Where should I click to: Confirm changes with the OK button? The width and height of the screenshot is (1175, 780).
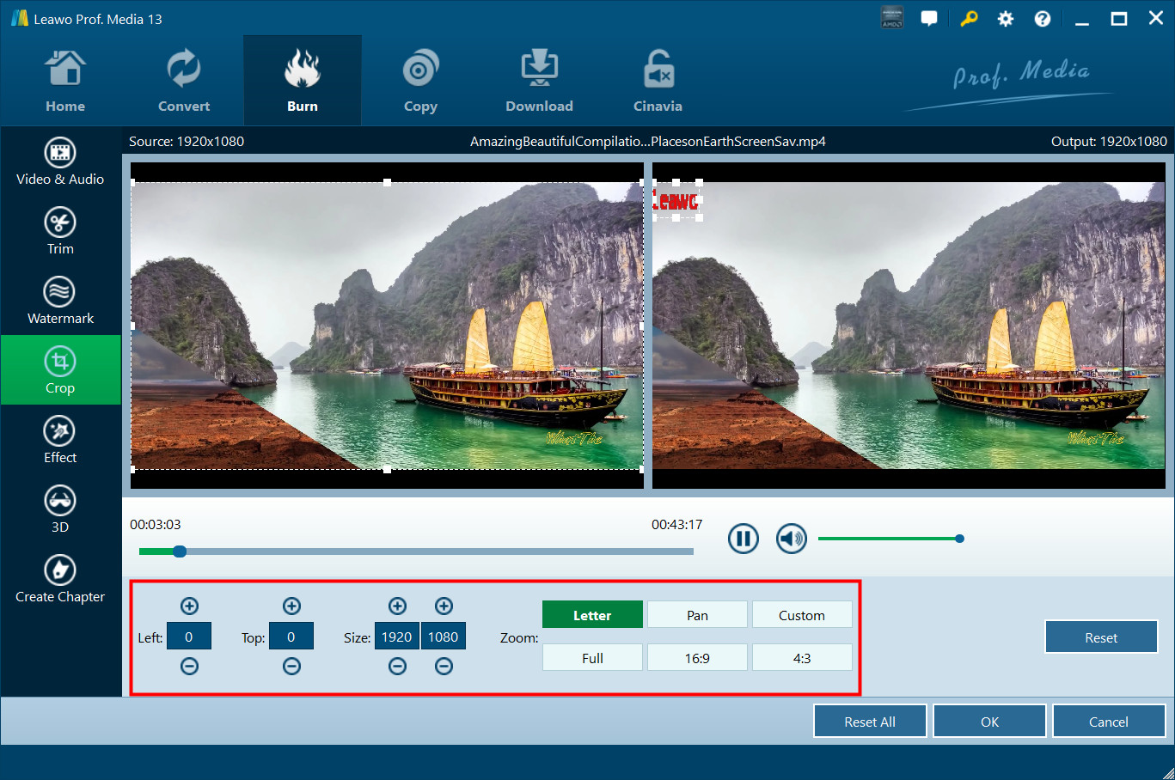(989, 722)
